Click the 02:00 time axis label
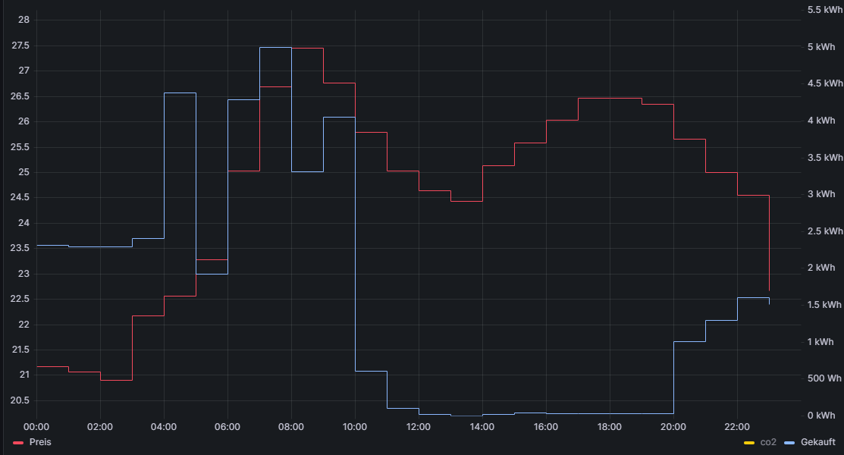The height and width of the screenshot is (455, 844). [100, 427]
